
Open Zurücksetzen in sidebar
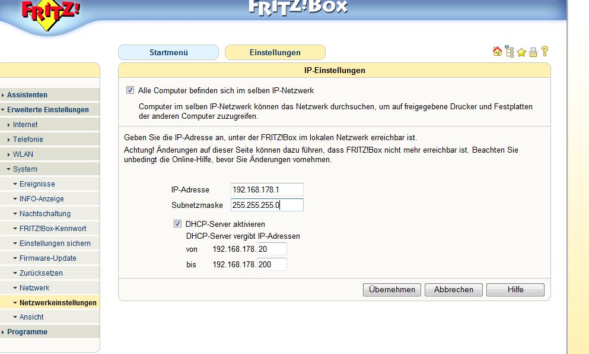coord(41,273)
